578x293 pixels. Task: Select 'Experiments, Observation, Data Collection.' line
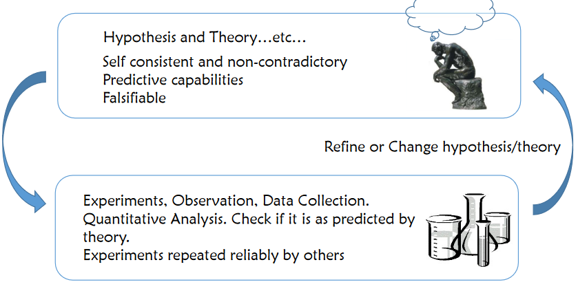(226, 202)
